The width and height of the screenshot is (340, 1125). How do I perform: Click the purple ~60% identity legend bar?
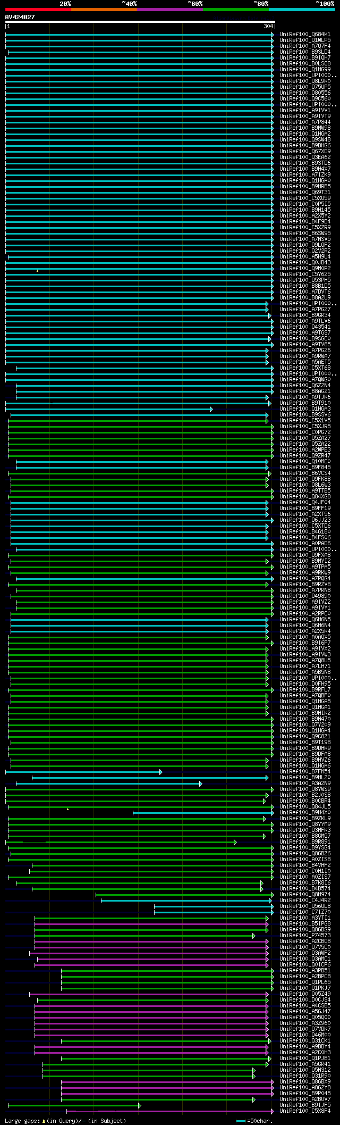(x=170, y=10)
